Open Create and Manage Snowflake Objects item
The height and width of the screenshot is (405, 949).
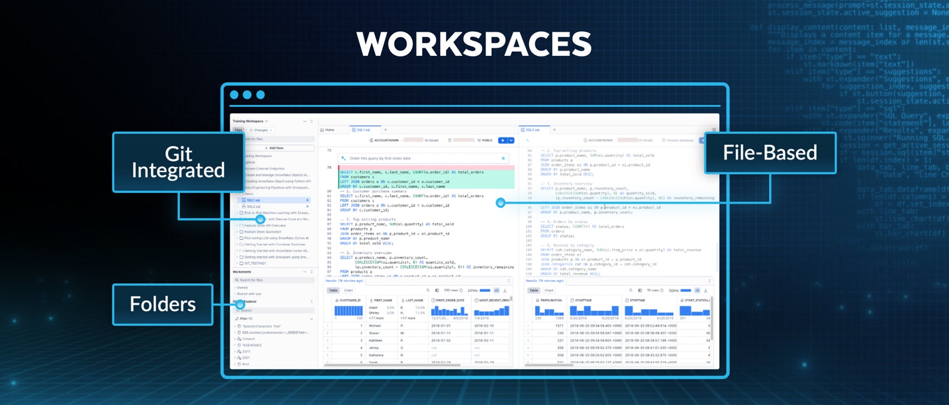tap(276, 175)
